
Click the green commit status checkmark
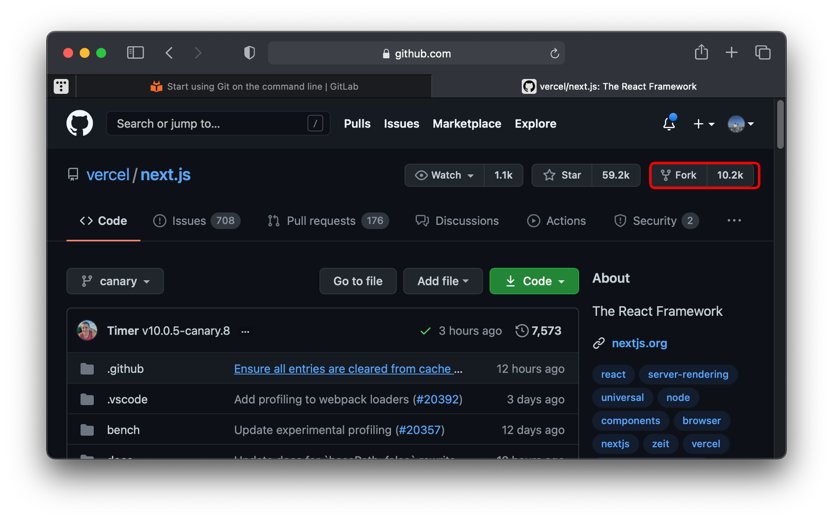pyautogui.click(x=425, y=331)
